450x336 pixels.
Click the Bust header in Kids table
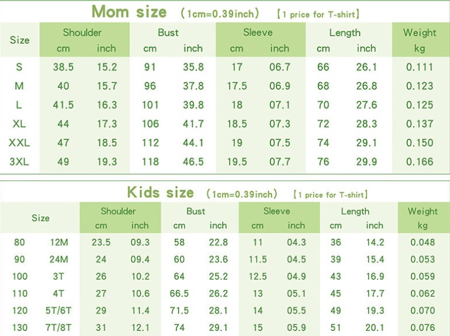tap(196, 211)
